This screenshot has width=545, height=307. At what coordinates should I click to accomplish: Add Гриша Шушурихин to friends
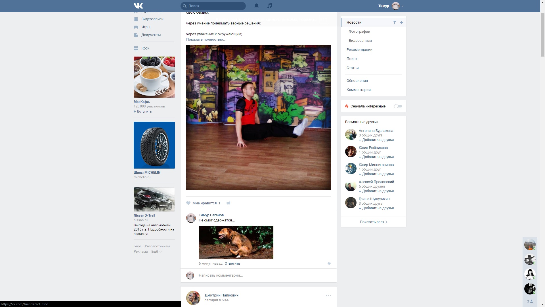(376, 208)
